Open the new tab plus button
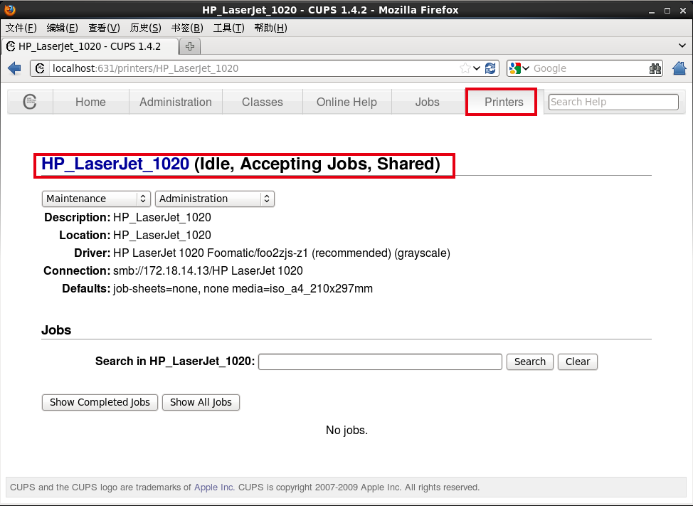 (x=190, y=46)
